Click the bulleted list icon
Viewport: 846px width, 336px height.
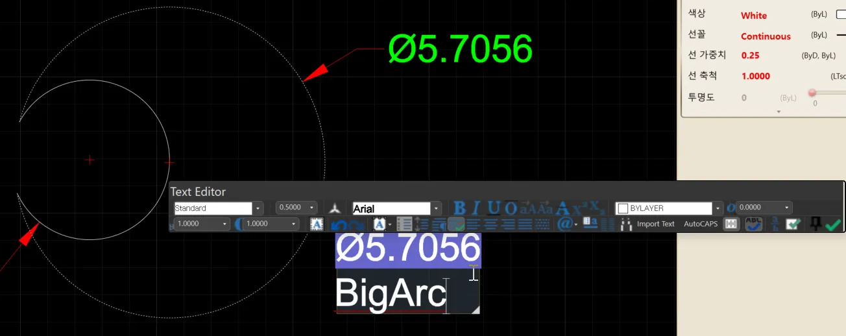pos(404,224)
